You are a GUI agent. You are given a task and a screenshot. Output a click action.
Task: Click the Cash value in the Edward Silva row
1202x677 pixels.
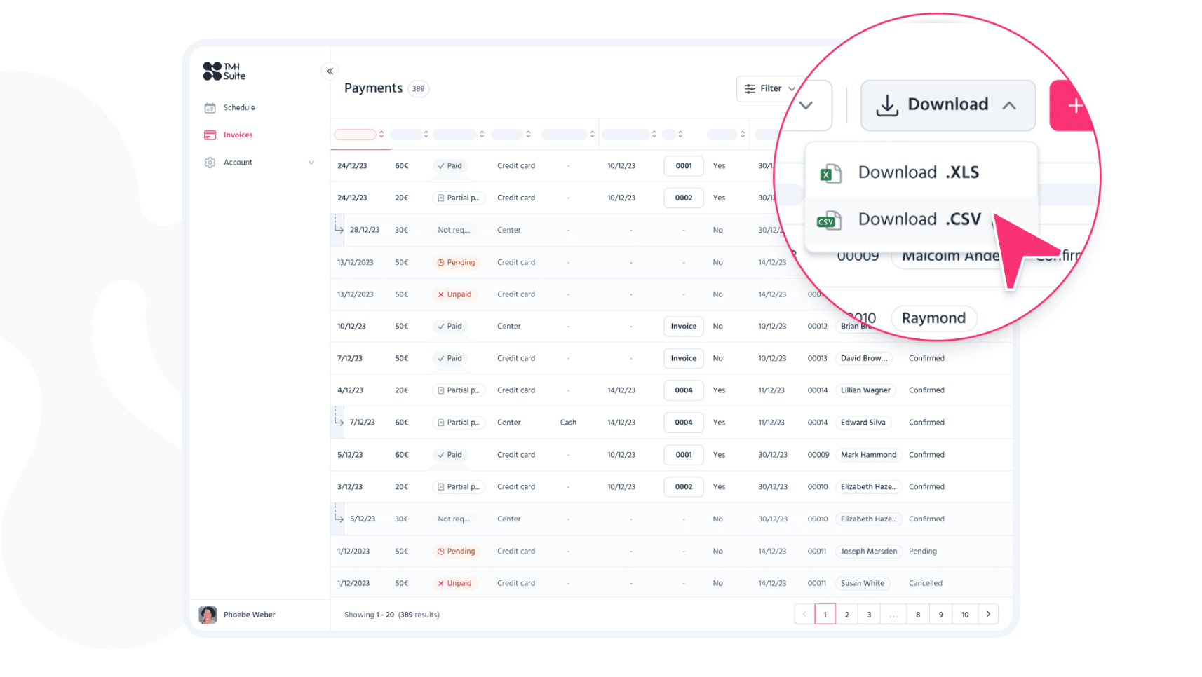pos(568,423)
